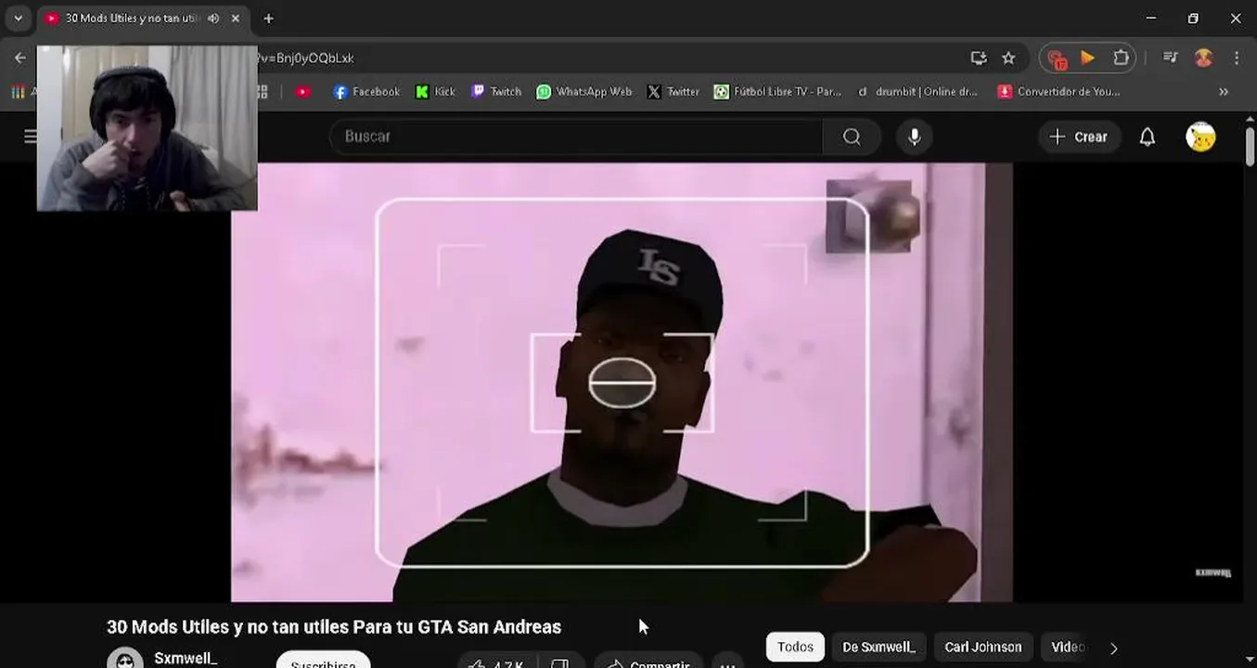Viewport: 1257px width, 668px height.
Task: Open the YouTube bookmark in bookmarks bar
Action: click(302, 92)
